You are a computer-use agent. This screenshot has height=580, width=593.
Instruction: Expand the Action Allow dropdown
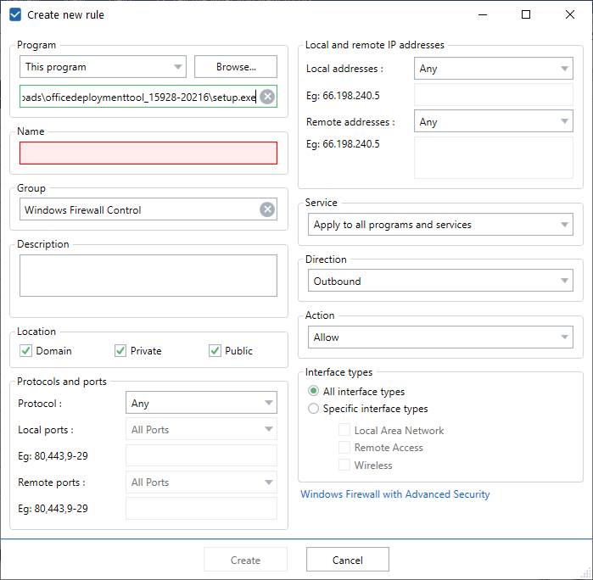[441, 337]
